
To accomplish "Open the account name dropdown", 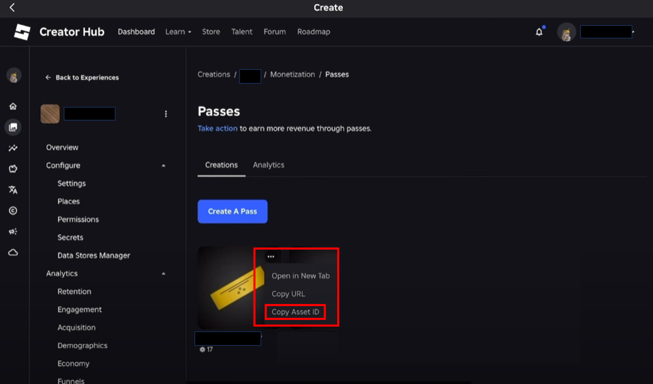I will tap(607, 32).
